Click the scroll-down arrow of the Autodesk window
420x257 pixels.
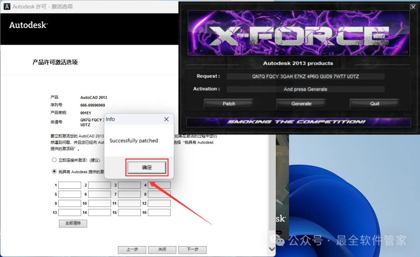(272, 249)
